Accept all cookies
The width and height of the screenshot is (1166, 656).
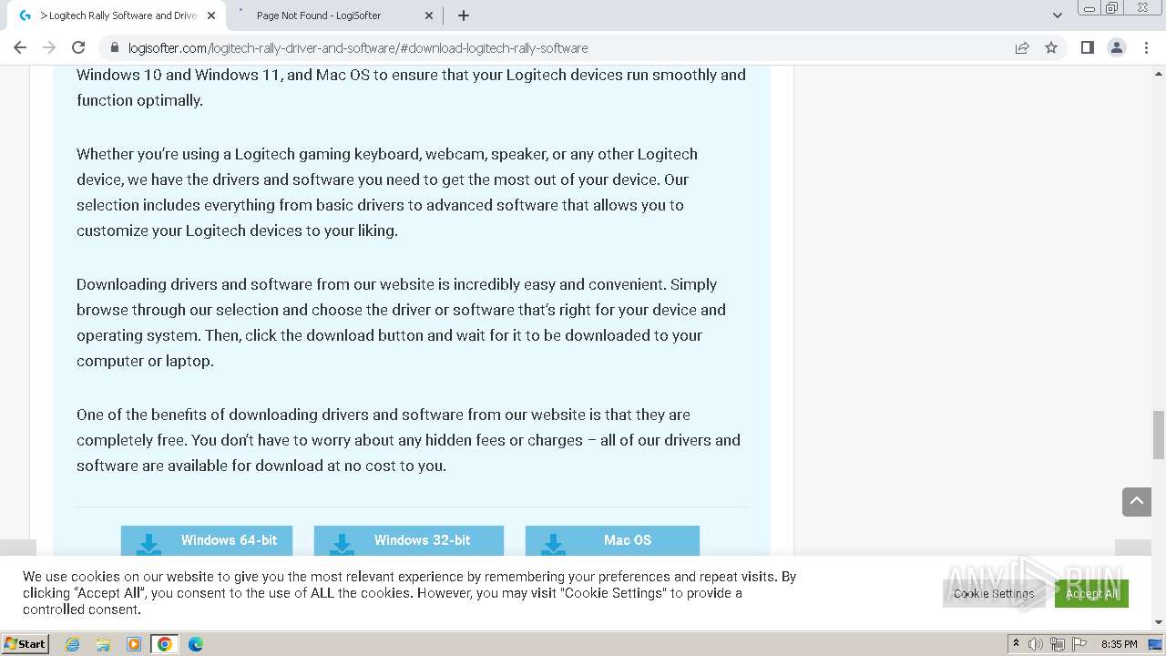(1091, 593)
